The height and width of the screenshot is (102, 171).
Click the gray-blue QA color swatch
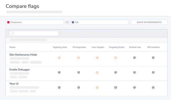click(73, 22)
